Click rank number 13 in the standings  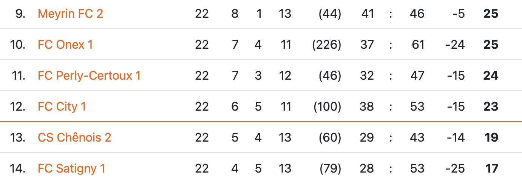(18, 137)
